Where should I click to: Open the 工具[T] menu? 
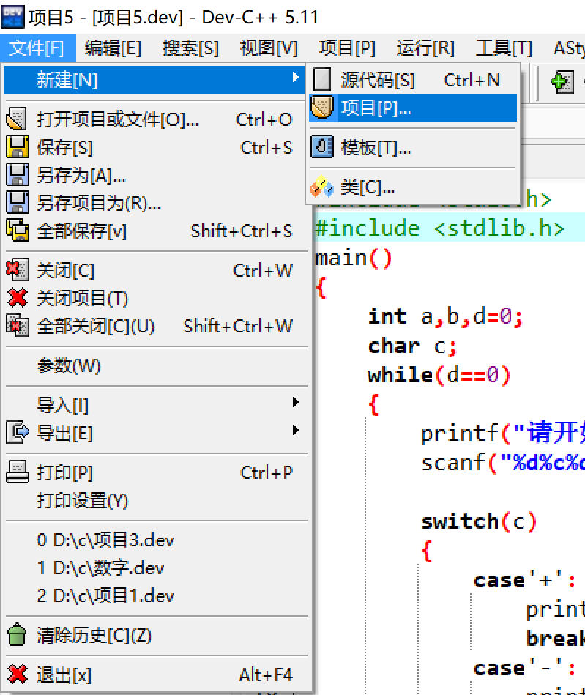(x=504, y=48)
